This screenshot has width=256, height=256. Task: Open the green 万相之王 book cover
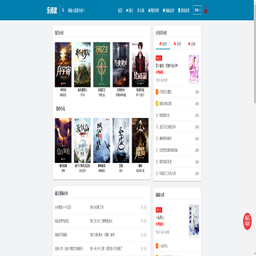click(x=102, y=65)
